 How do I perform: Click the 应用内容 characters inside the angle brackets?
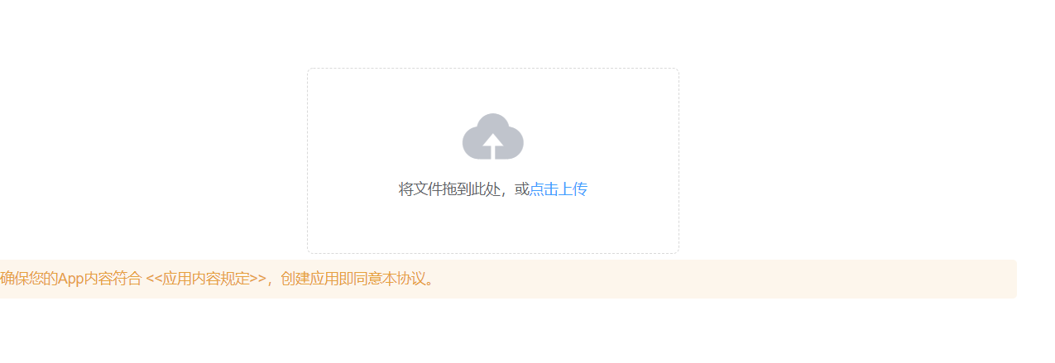pos(191,279)
